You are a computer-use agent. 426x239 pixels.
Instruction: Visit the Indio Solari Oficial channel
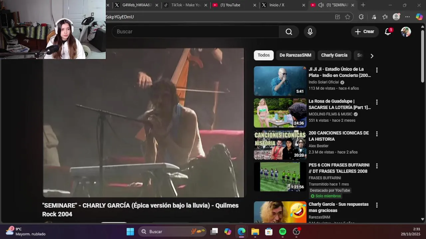click(323, 82)
